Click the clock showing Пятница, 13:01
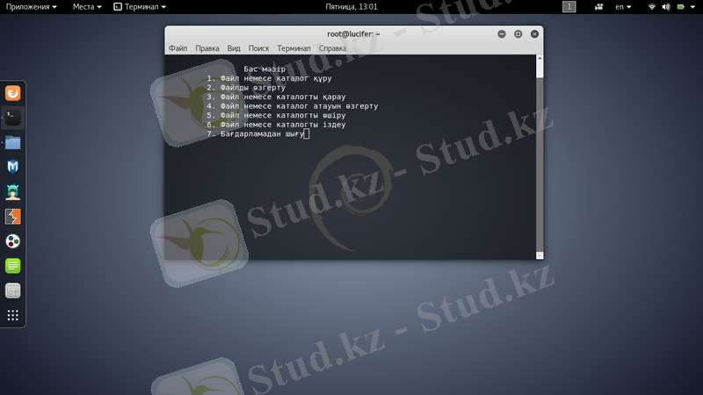This screenshot has width=703, height=395. tap(351, 6)
